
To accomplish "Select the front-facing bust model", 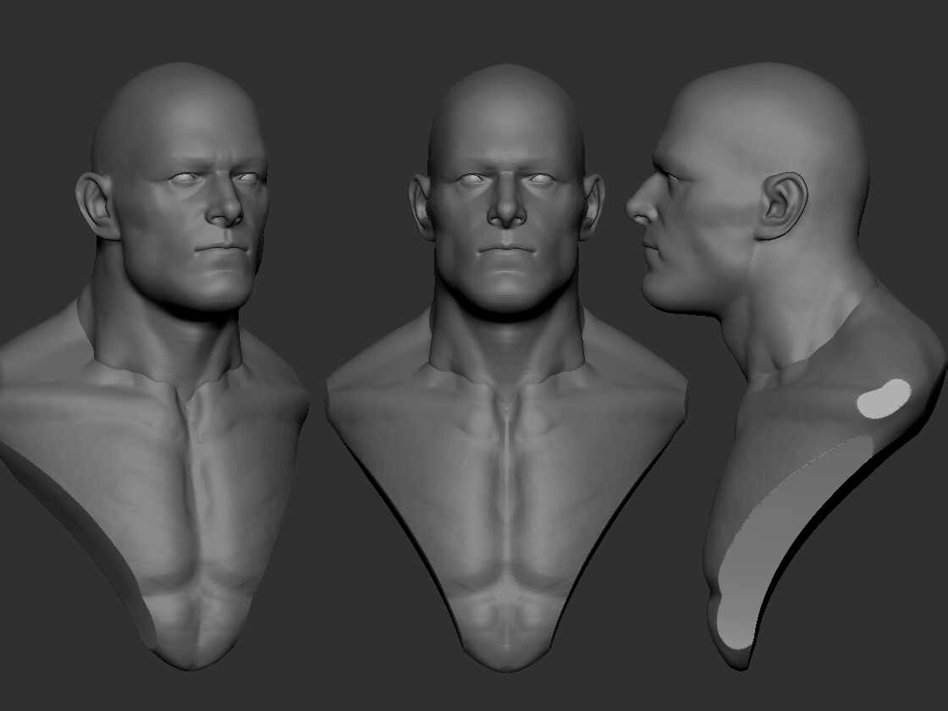I will click(x=507, y=367).
